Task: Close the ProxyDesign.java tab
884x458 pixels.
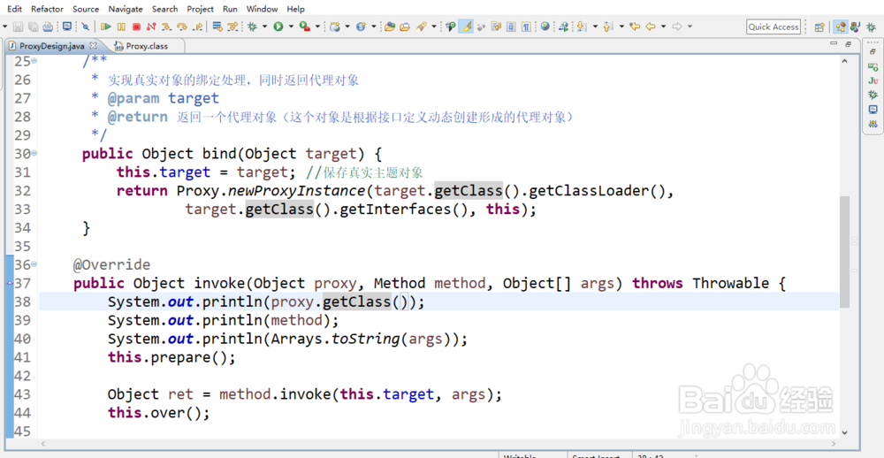Action: (x=94, y=45)
